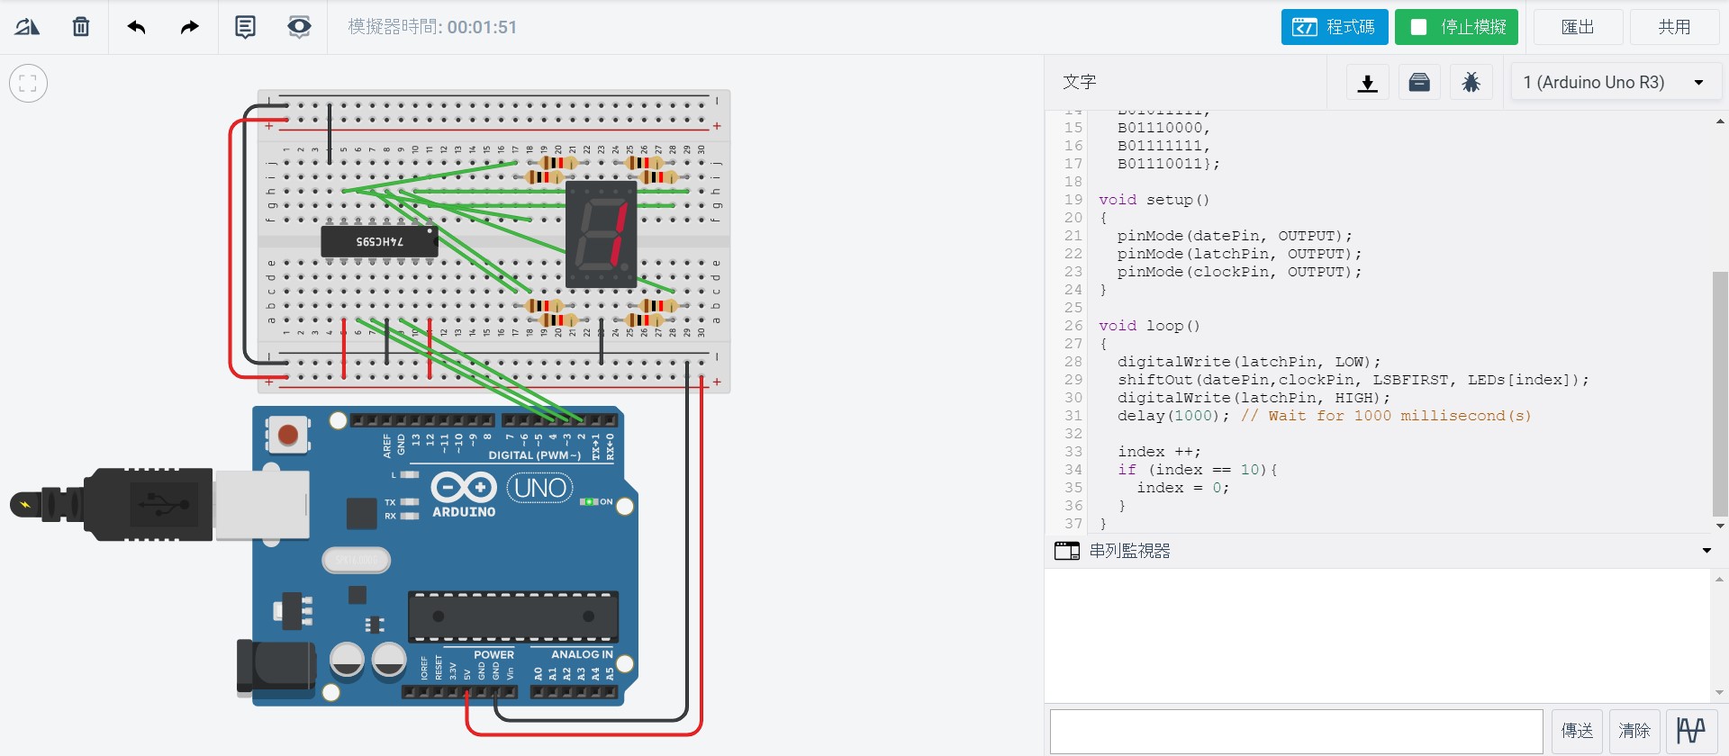Screen dimensions: 1729x756
Task: Click the 清除 clear button
Action: point(1634,730)
